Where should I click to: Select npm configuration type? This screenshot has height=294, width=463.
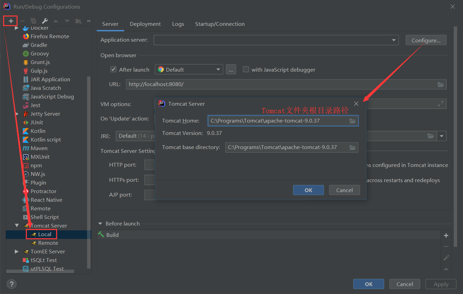point(36,165)
